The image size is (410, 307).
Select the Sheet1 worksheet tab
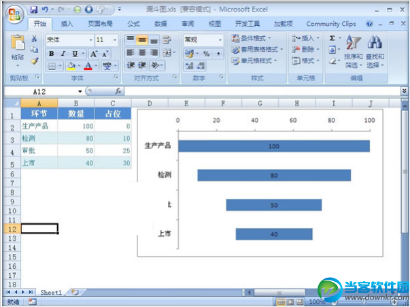[x=51, y=293]
